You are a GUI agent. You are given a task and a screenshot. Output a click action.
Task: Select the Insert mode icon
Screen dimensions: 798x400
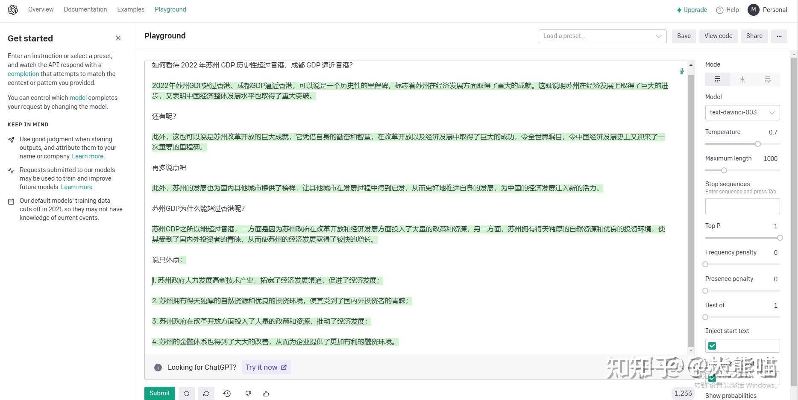pyautogui.click(x=742, y=79)
